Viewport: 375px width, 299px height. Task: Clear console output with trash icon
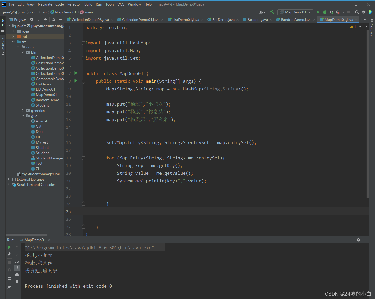(x=17, y=282)
